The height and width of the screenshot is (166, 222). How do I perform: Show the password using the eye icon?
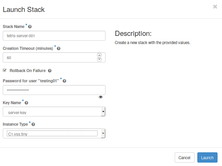[100, 97]
